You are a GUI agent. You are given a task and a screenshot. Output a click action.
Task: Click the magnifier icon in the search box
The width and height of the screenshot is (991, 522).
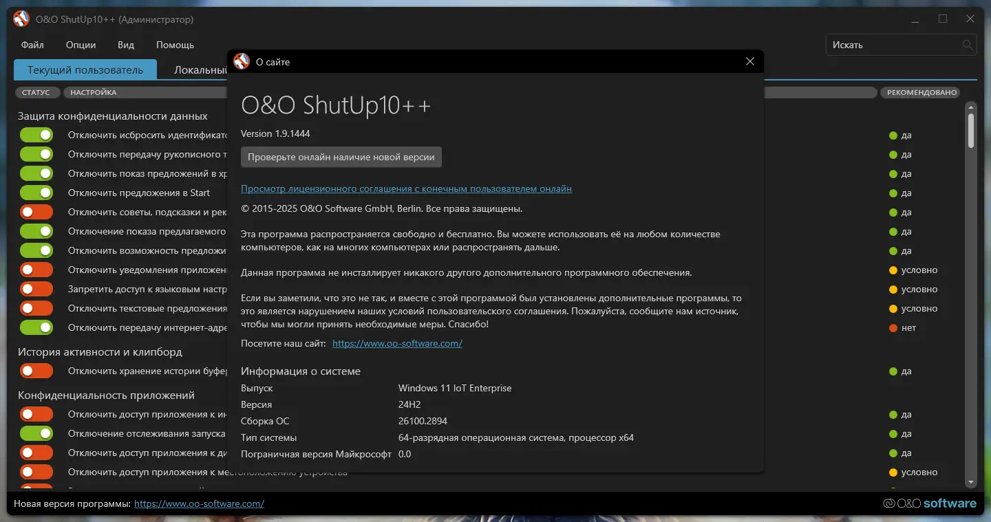click(968, 45)
